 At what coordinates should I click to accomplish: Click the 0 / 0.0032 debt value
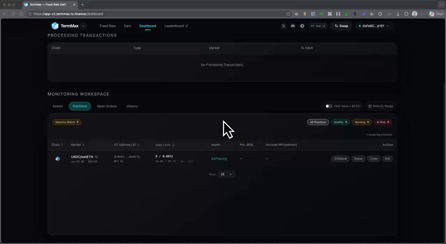pyautogui.click(x=164, y=156)
